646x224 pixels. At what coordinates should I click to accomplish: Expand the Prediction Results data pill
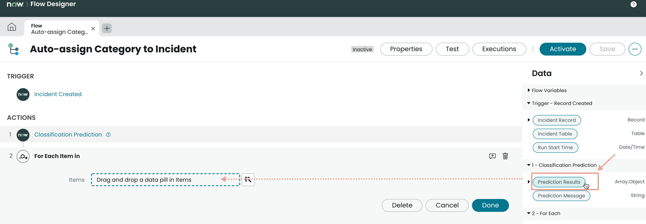529,182
